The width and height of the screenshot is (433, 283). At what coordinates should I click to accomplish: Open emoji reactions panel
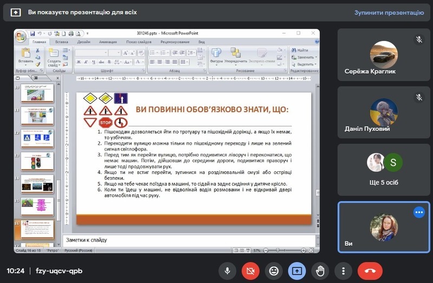click(x=274, y=271)
